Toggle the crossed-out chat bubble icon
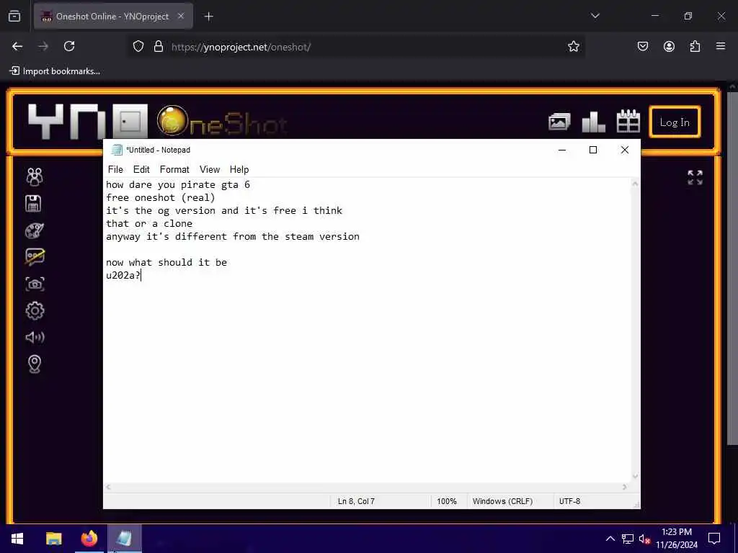This screenshot has width=738, height=553. click(35, 257)
